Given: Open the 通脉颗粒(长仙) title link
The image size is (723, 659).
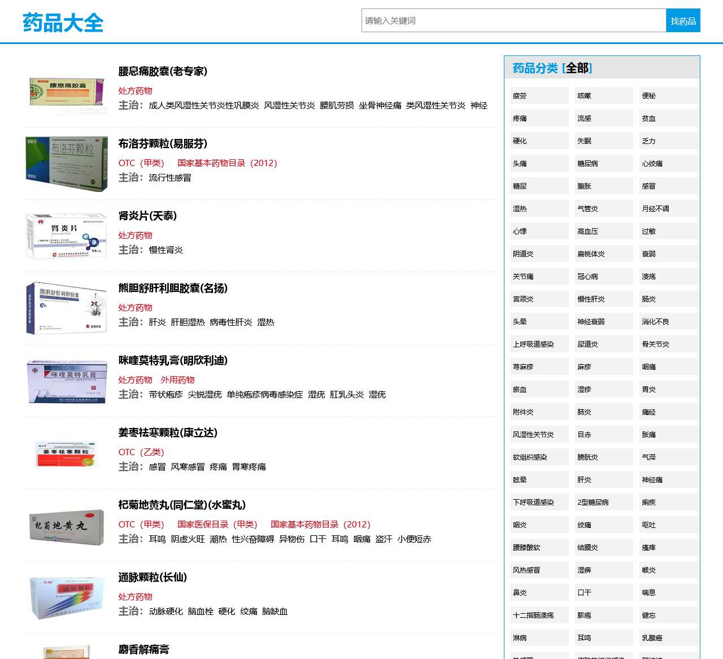Looking at the screenshot, I should 153,577.
